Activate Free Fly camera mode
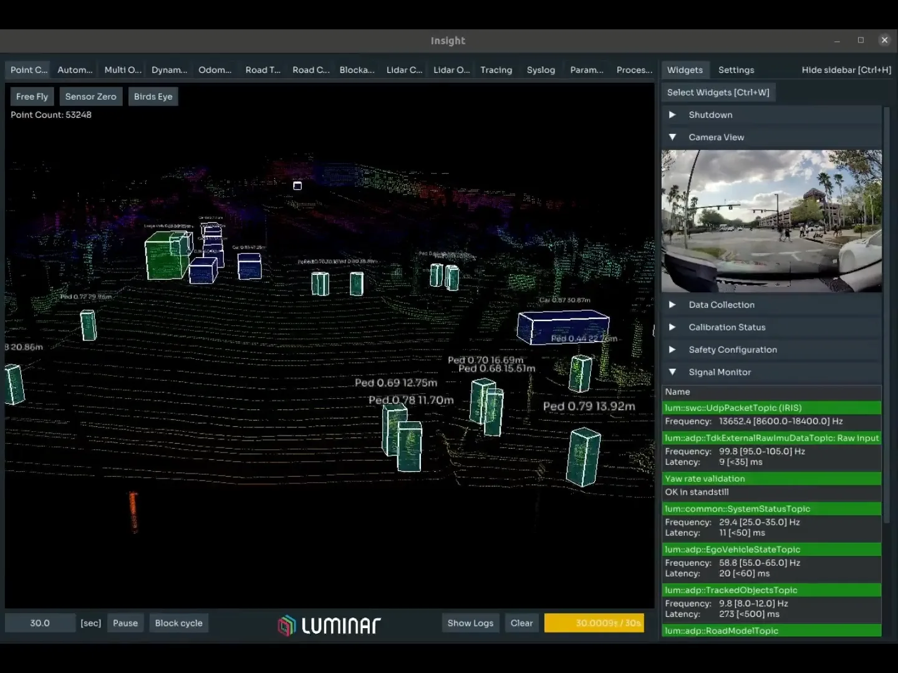The height and width of the screenshot is (673, 898). (x=31, y=96)
